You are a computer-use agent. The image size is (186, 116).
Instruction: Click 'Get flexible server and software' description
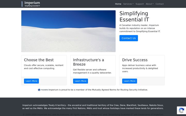(x=92, y=71)
